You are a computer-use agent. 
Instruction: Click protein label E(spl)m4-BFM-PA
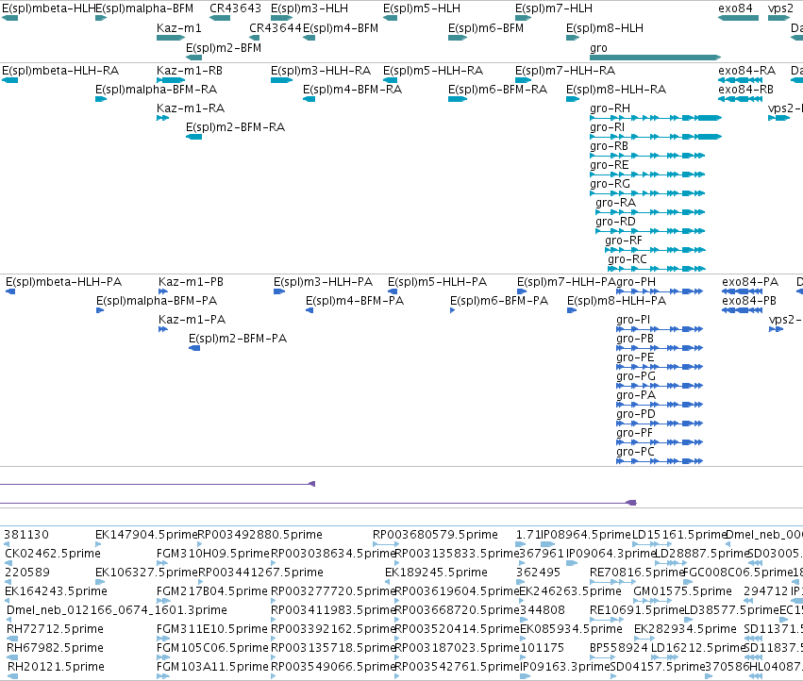click(355, 301)
